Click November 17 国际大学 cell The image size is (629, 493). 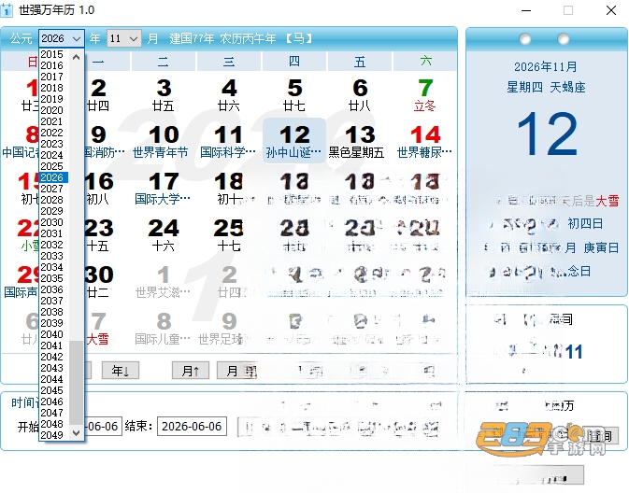tap(164, 188)
